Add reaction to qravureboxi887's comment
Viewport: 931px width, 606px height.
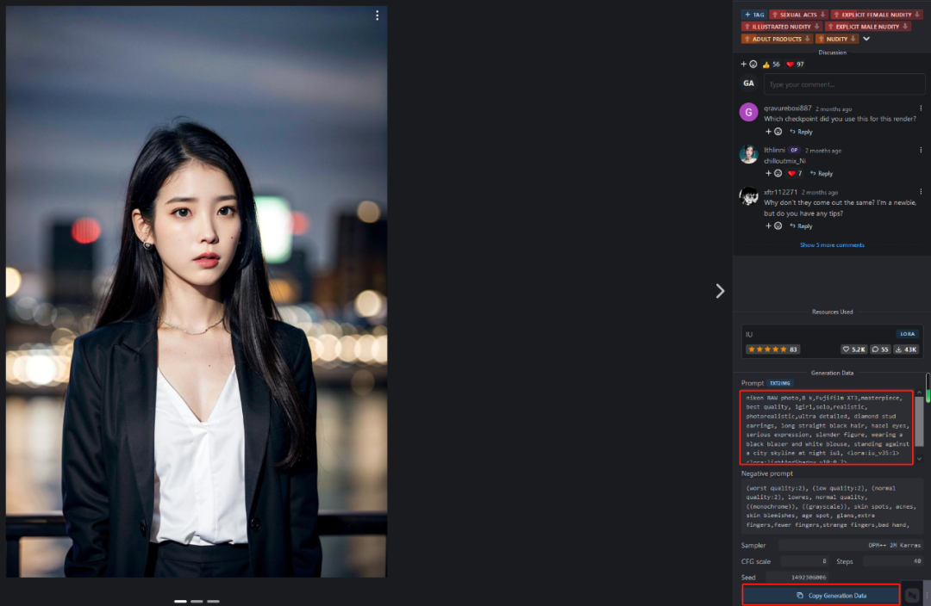point(773,132)
